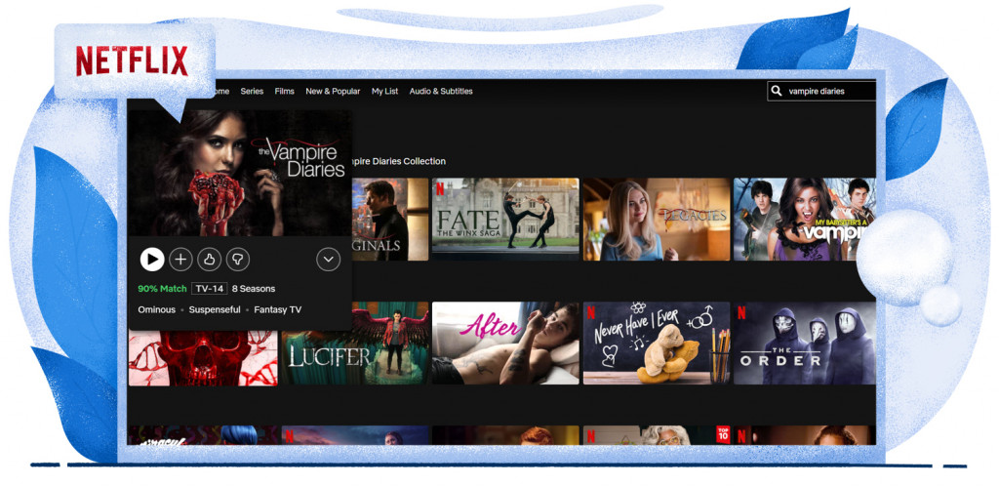This screenshot has width=999, height=486.
Task: Click the search magnifier icon
Action: coord(776,91)
